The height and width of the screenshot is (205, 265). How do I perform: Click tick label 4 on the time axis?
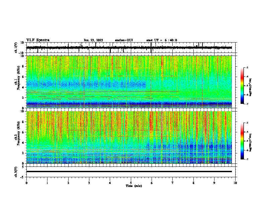point(110,183)
